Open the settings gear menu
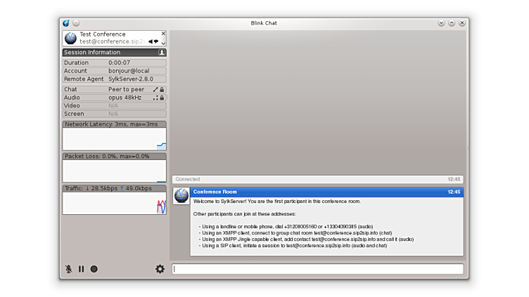 pyautogui.click(x=160, y=269)
